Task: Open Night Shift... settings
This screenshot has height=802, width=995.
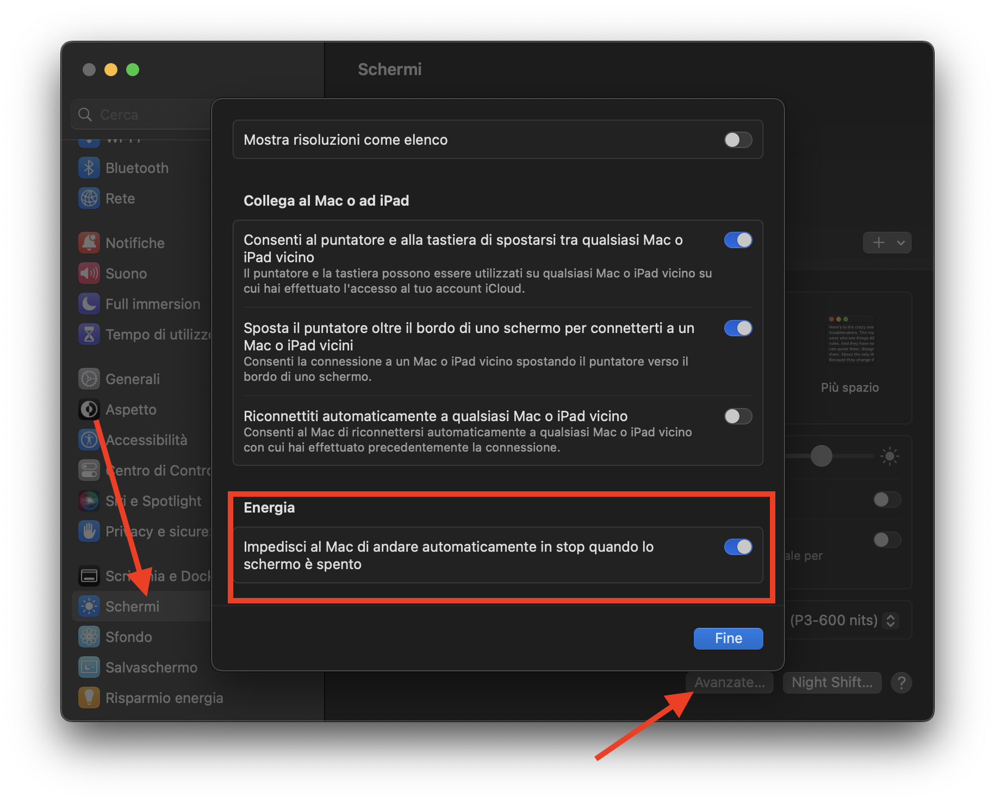Action: tap(832, 682)
